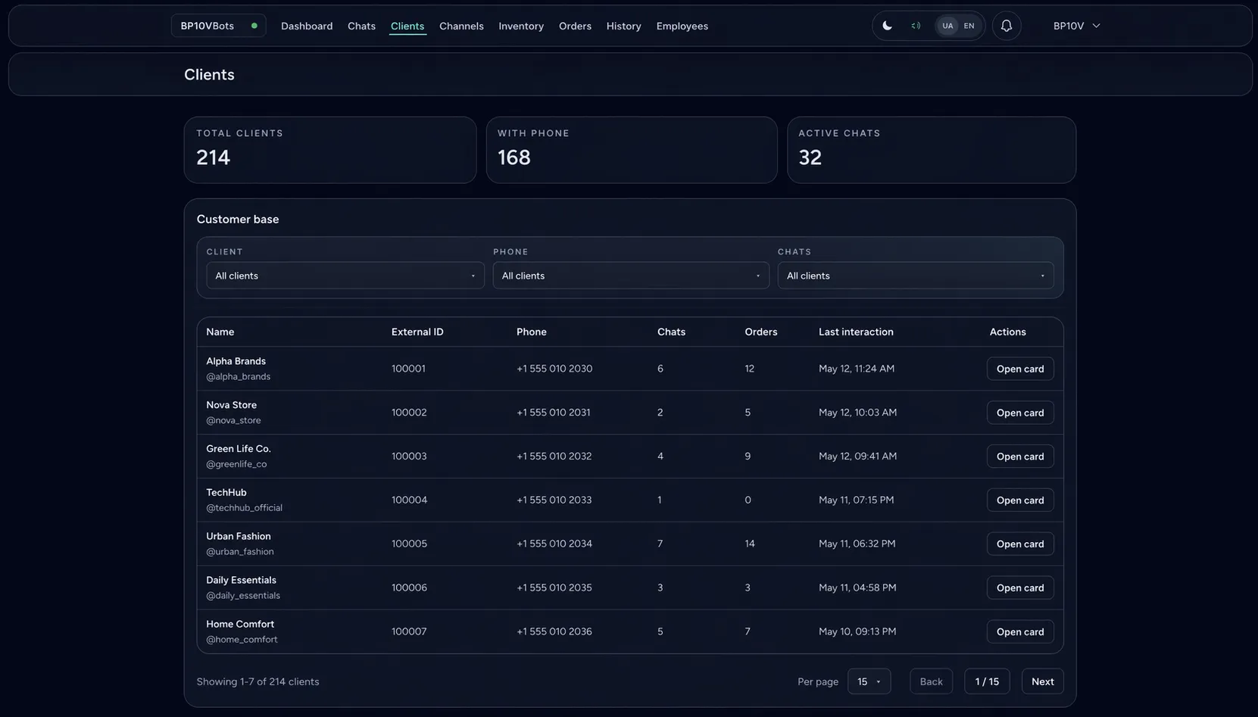Click the With Phone card showing 168
This screenshot has height=717, width=1258.
[x=632, y=150]
